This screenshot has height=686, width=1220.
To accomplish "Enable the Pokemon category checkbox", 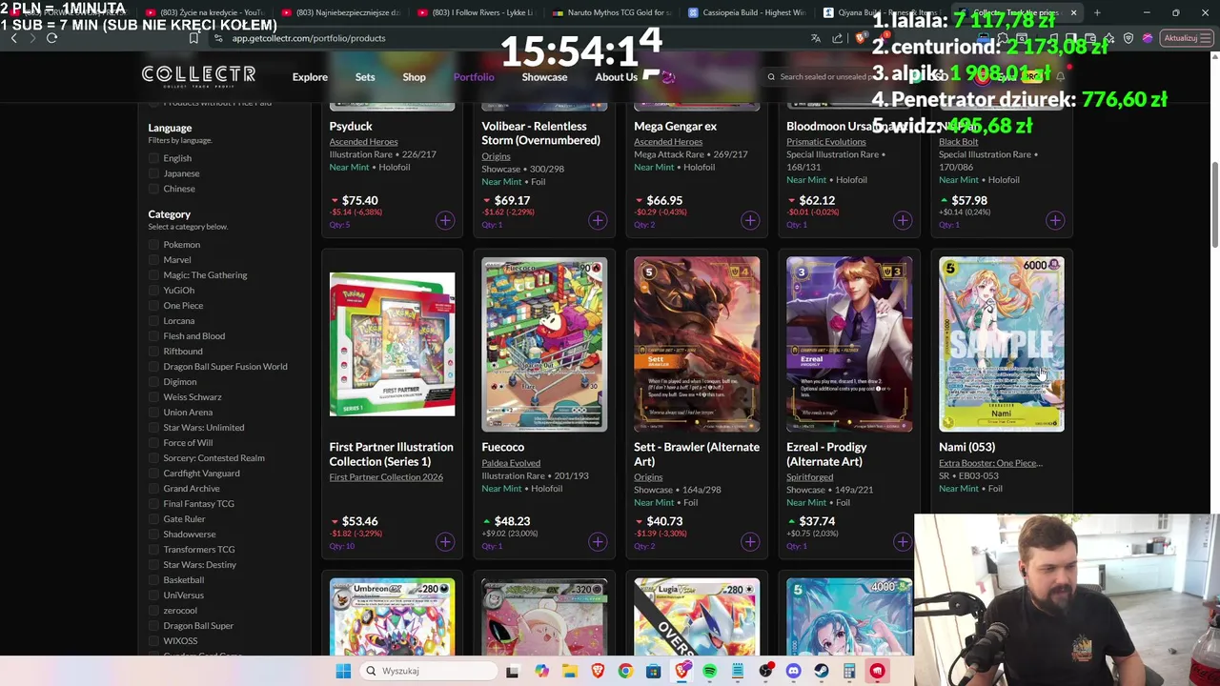I will tap(153, 245).
